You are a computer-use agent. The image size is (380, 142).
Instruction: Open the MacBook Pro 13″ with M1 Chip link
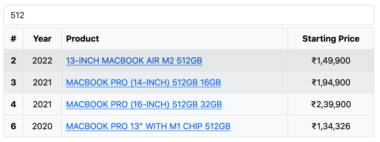click(148, 126)
